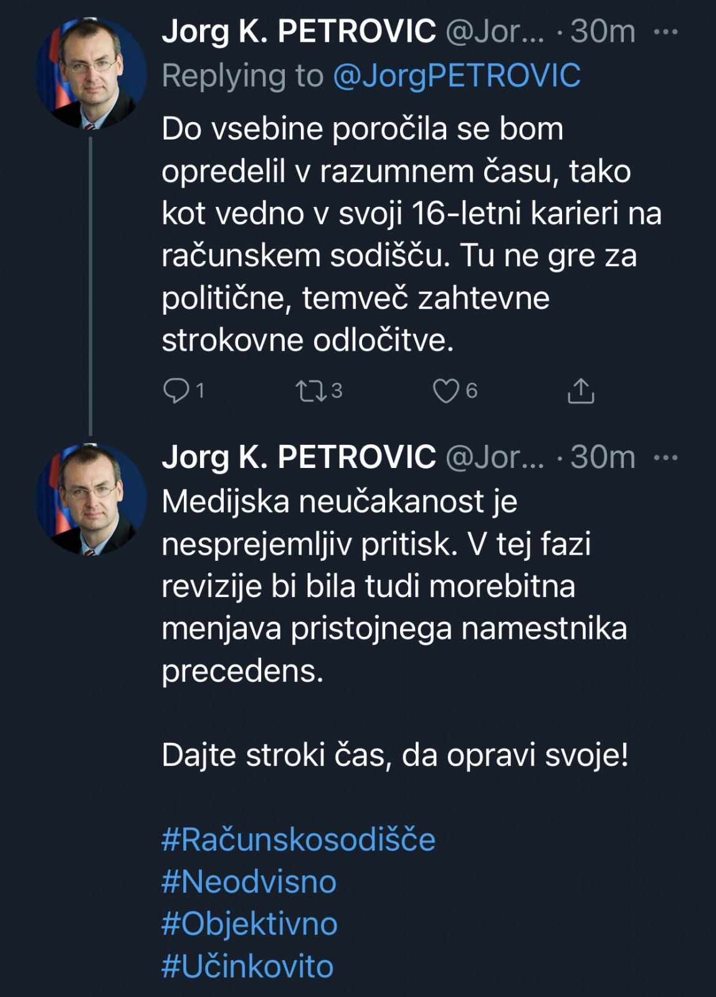This screenshot has height=997, width=716.
Task: Open the second tweet's profile picture
Action: click(x=91, y=500)
